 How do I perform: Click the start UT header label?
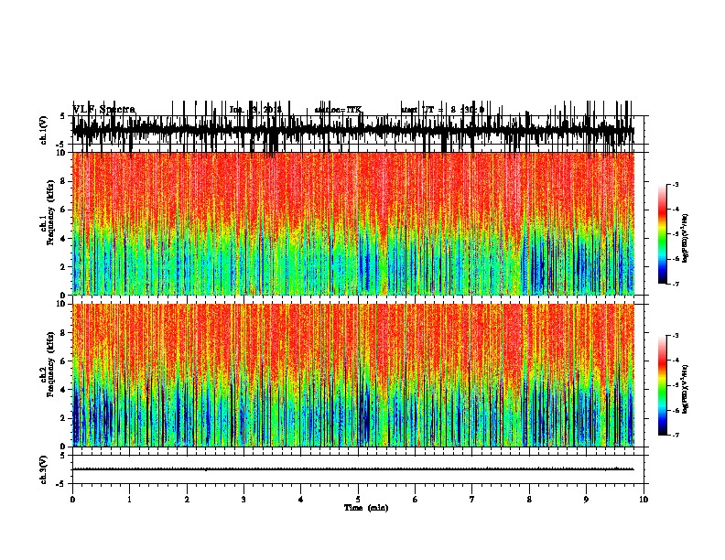[442, 110]
